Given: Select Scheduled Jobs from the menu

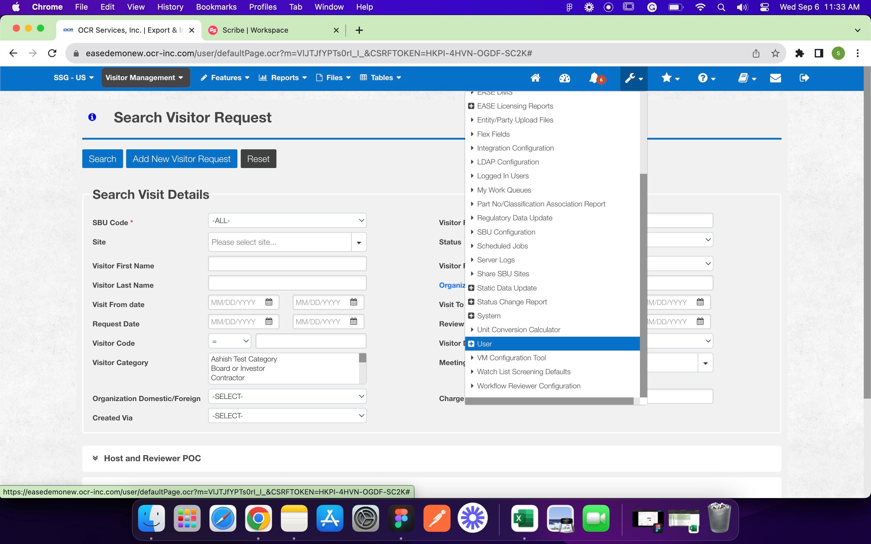Looking at the screenshot, I should 502,246.
